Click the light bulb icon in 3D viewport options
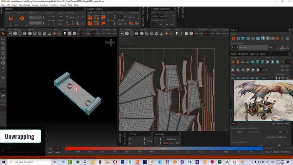The width and height of the screenshot is (293, 165). click(x=64, y=33)
